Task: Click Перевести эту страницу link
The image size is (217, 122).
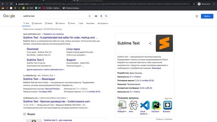Action: [x=54, y=34]
